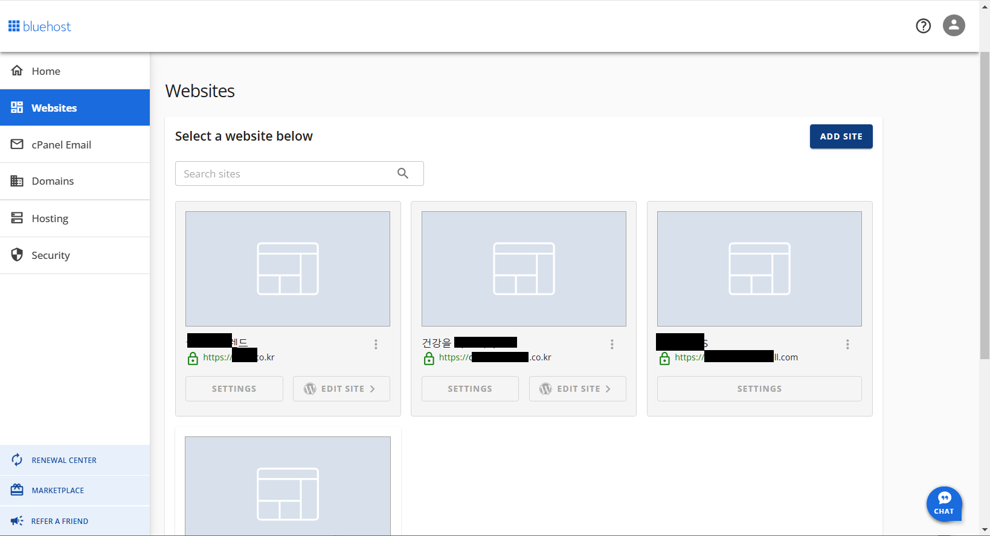
Task: Open the 건강을 site's https link
Action: (x=495, y=357)
